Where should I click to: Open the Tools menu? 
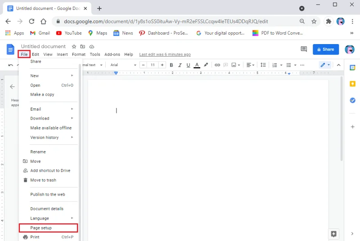coord(95,54)
